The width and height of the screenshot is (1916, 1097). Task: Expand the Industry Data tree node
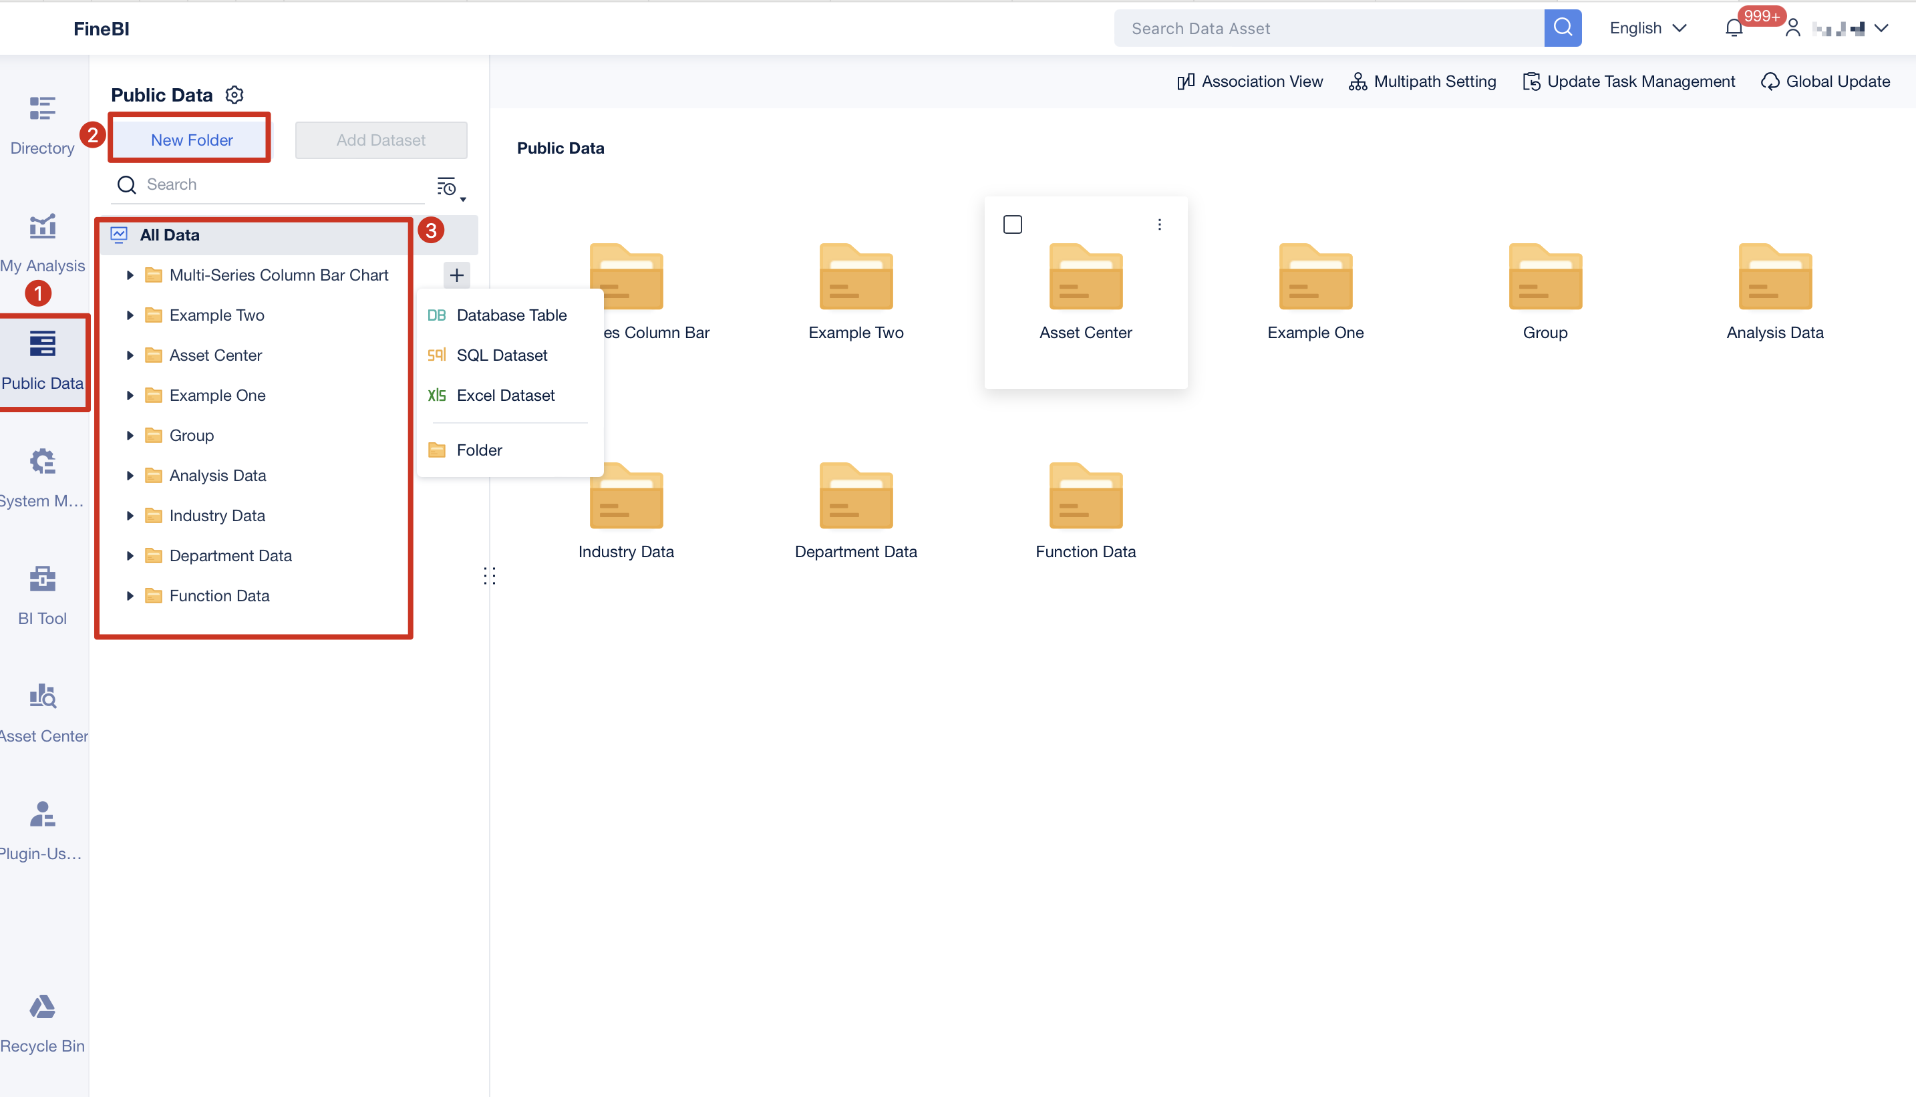[130, 515]
